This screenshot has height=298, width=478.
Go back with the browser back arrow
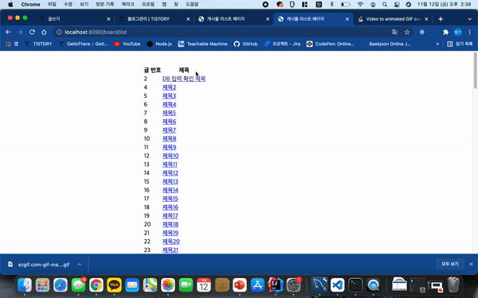pos(8,32)
